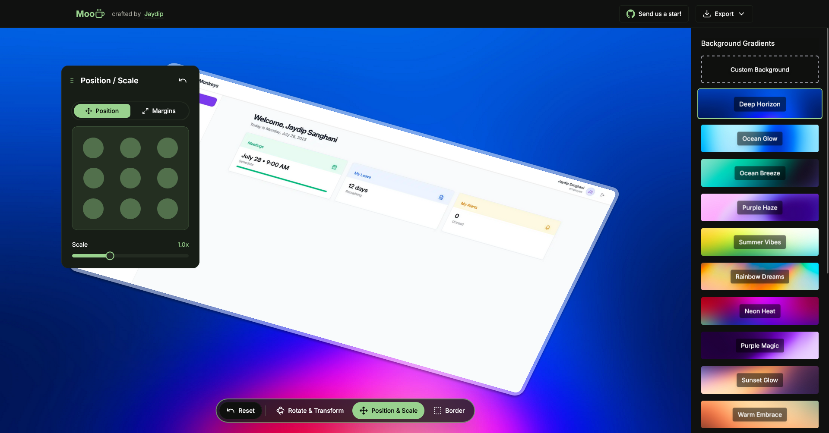Select top-center position dot

coord(130,148)
